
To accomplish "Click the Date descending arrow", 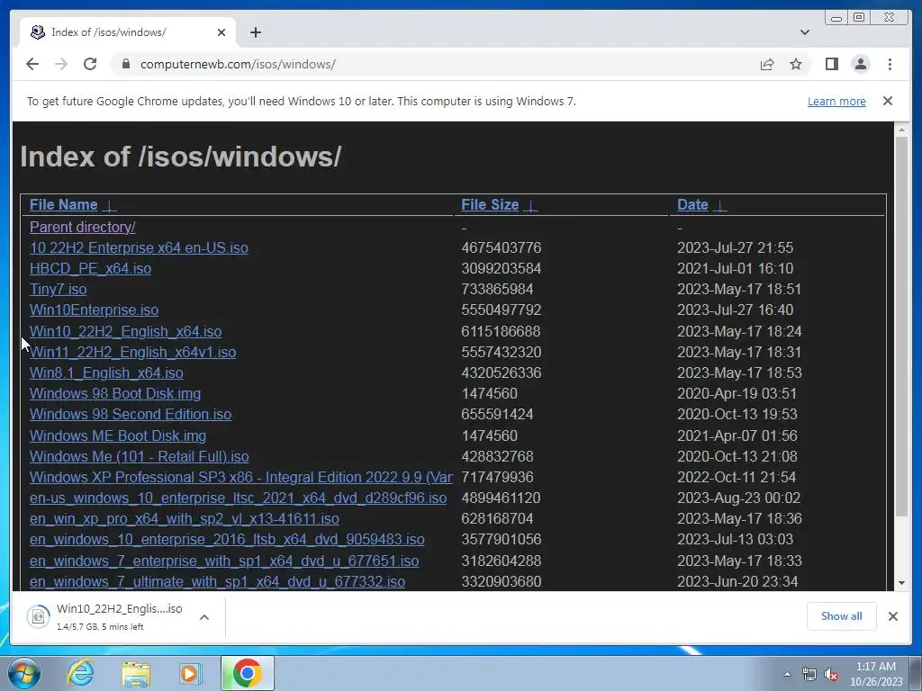I will click(719, 206).
